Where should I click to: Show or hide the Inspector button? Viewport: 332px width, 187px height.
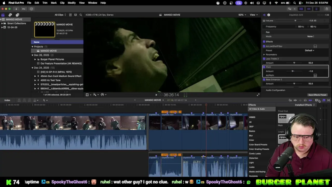(316, 9)
